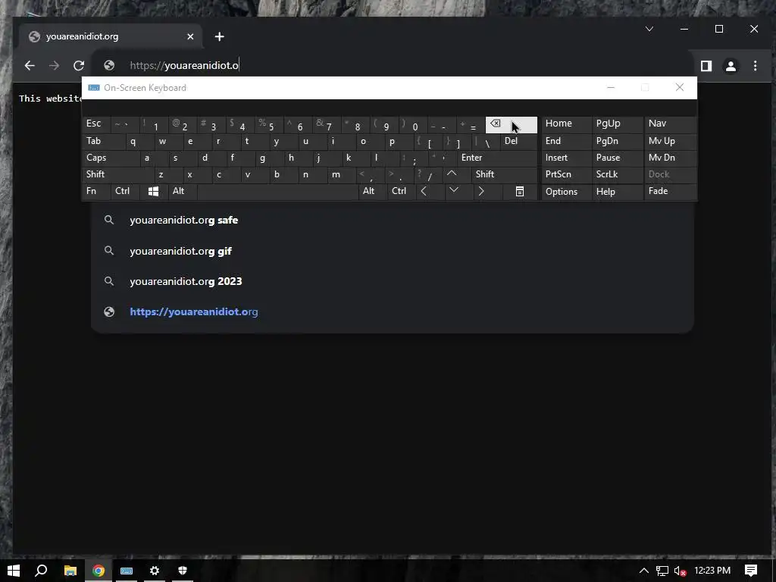Click the space bar on On-Screen Keyboard
This screenshot has width=776, height=582.
coord(277,192)
